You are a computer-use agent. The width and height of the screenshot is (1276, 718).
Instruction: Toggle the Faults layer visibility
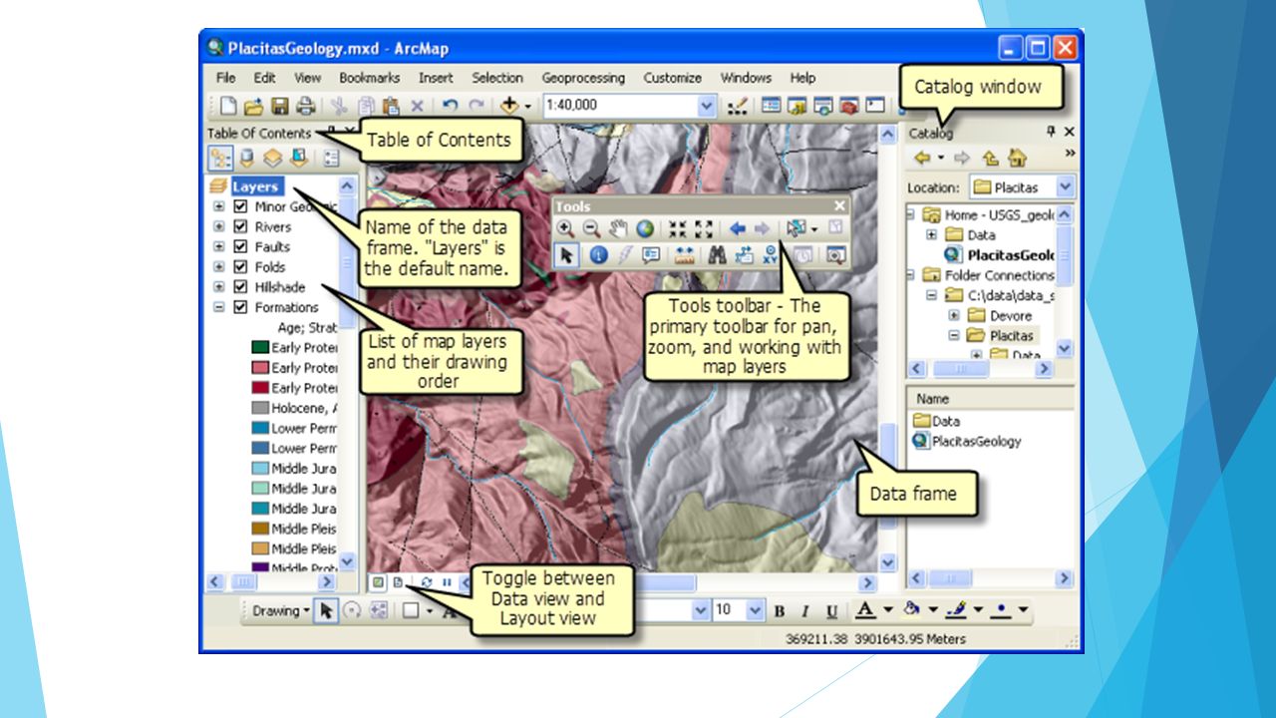pos(240,246)
